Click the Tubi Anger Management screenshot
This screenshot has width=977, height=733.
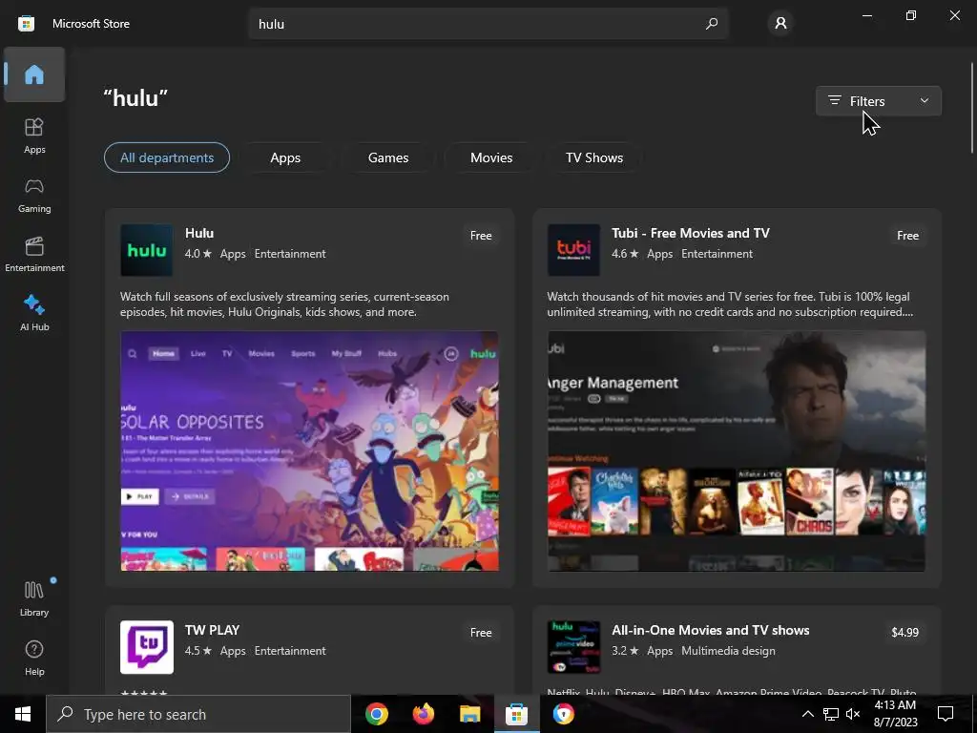tap(737, 450)
